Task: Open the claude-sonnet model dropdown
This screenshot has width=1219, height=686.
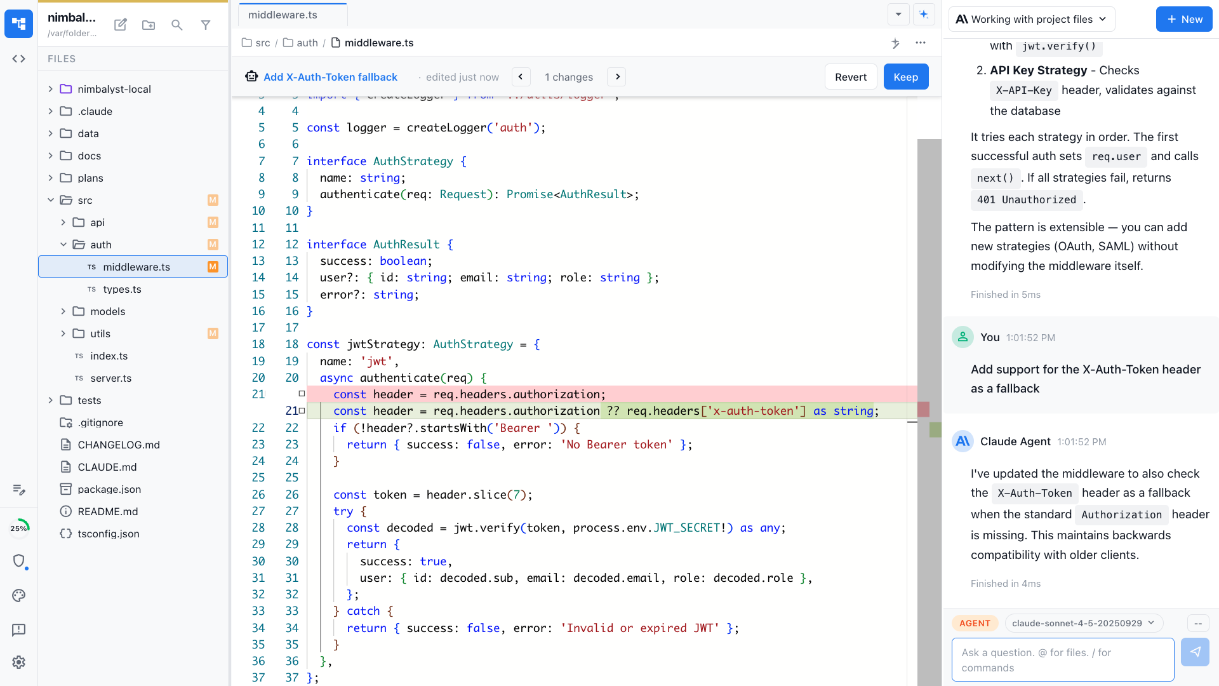Action: pyautogui.click(x=1083, y=623)
